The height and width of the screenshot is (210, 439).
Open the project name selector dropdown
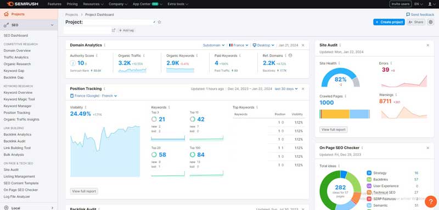[x=154, y=22]
